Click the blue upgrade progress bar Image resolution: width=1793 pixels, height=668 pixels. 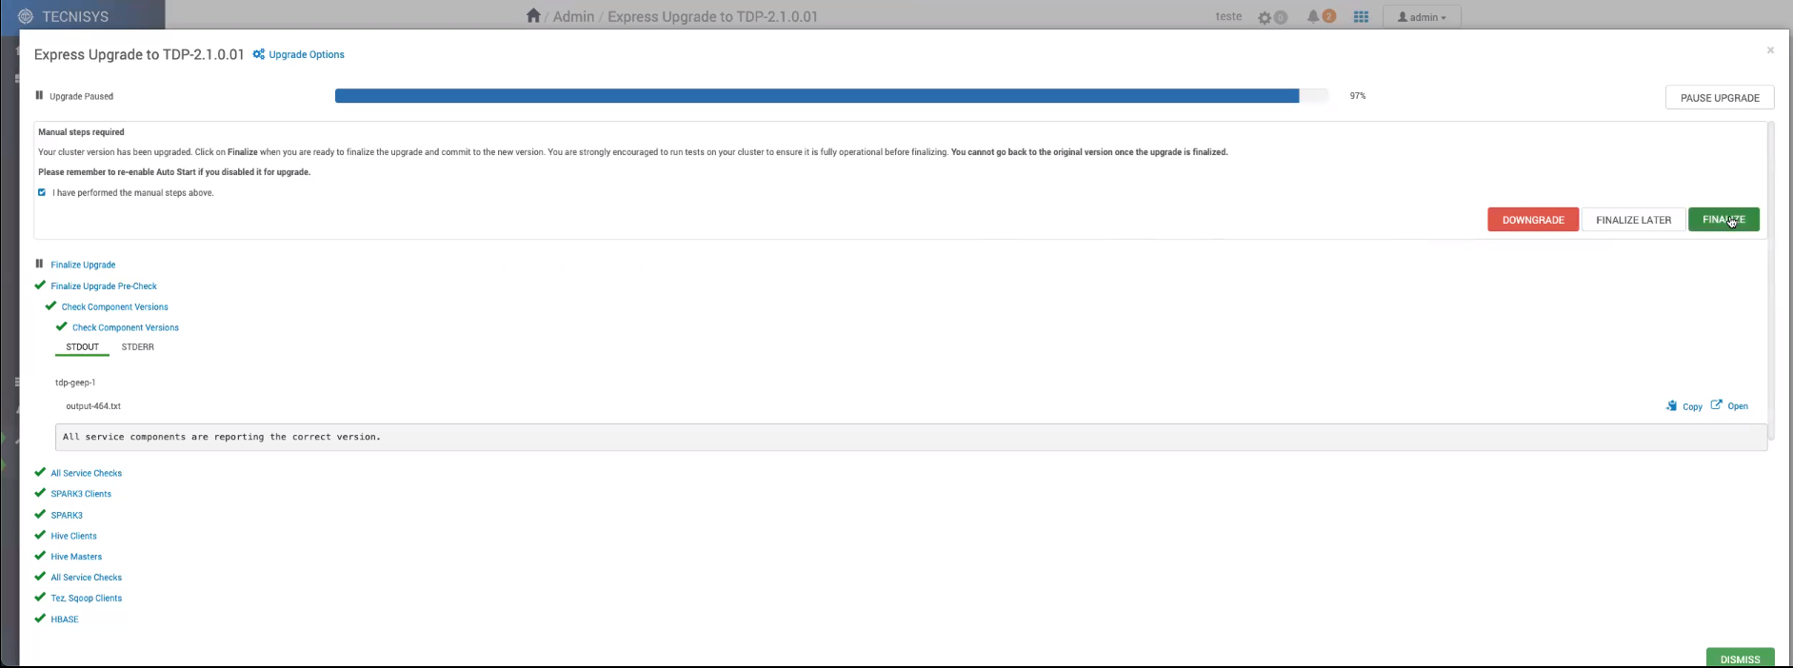[x=817, y=96]
